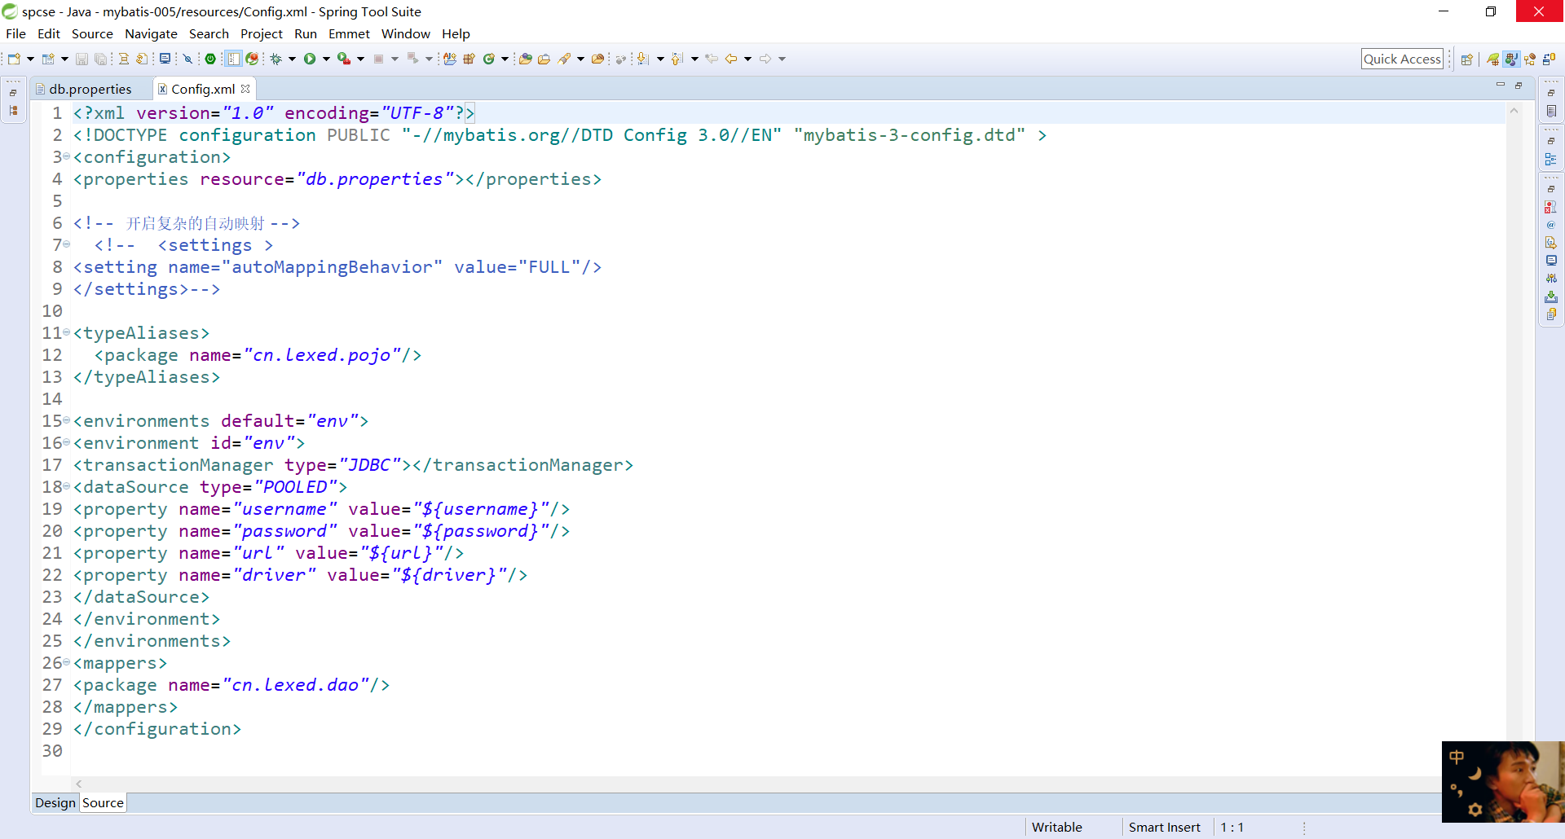Image resolution: width=1565 pixels, height=839 pixels.
Task: Switch to the Design editor view
Action: (55, 803)
